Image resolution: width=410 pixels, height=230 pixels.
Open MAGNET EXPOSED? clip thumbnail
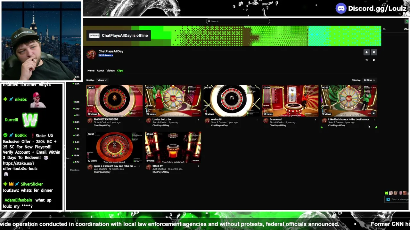[x=114, y=101]
